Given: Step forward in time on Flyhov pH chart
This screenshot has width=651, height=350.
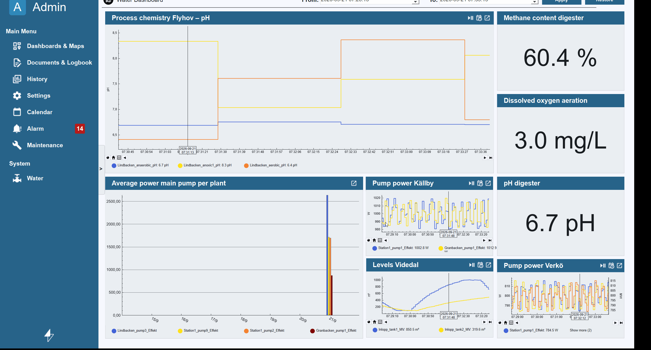Looking at the screenshot, I should point(485,158).
